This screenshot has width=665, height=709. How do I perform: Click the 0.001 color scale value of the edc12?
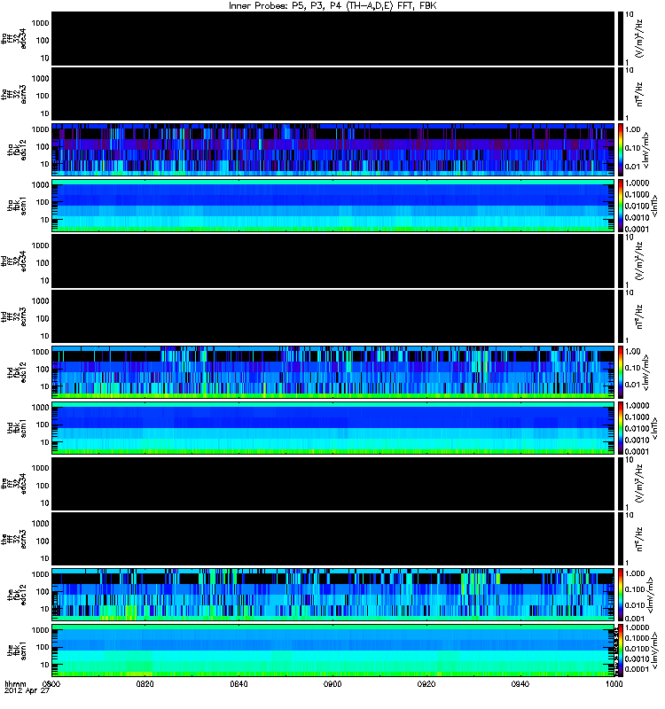click(634, 618)
